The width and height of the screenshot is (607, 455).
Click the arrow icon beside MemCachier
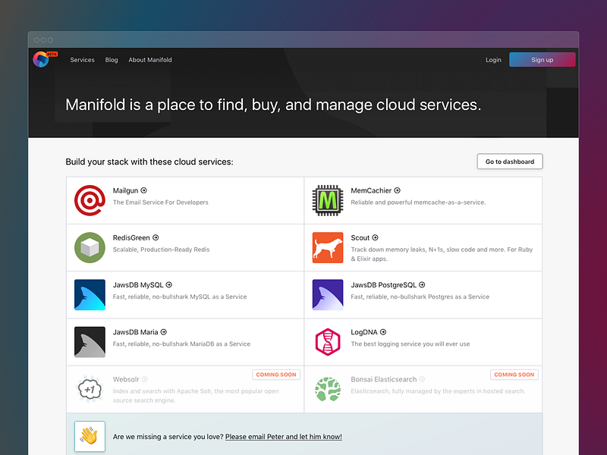[397, 190]
